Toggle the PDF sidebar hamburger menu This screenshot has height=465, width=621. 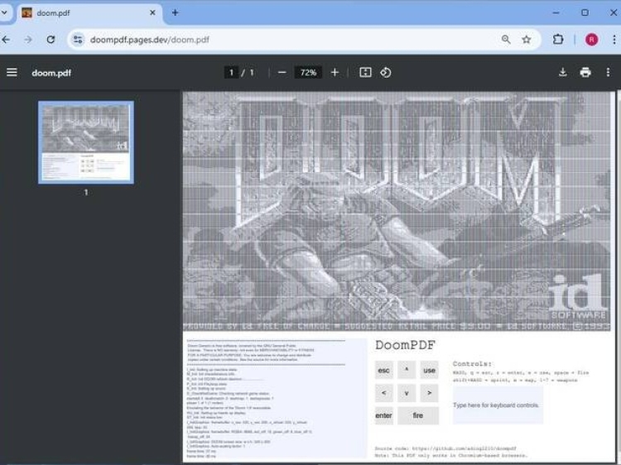point(12,73)
